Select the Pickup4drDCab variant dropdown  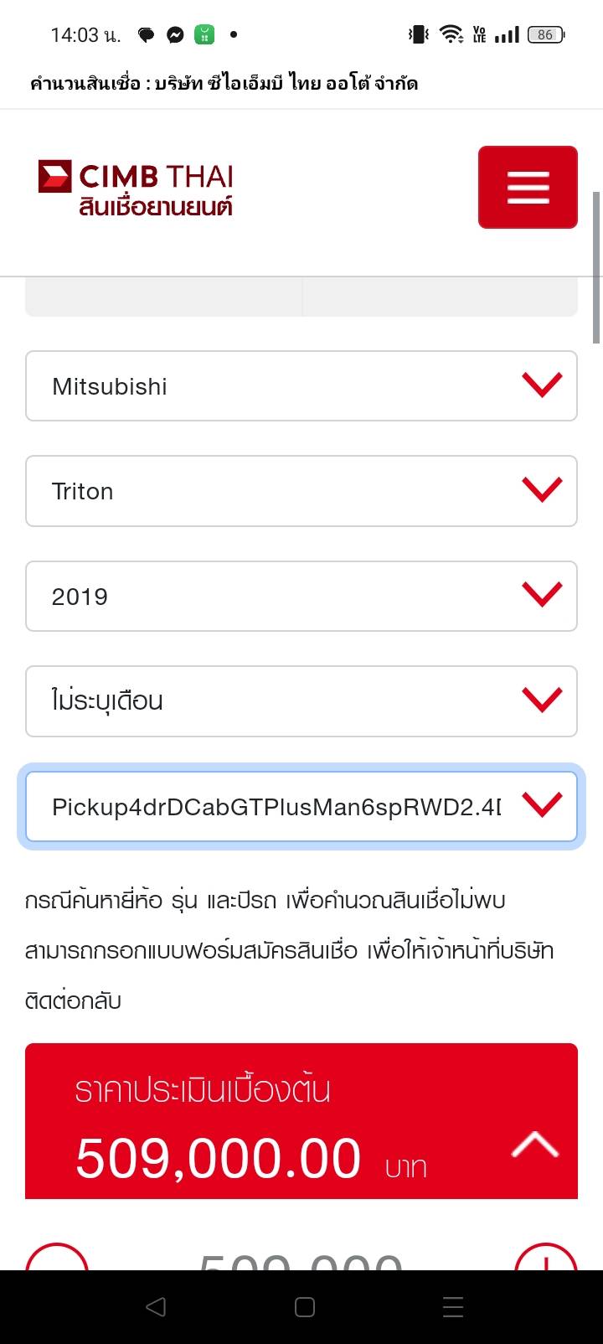point(301,806)
